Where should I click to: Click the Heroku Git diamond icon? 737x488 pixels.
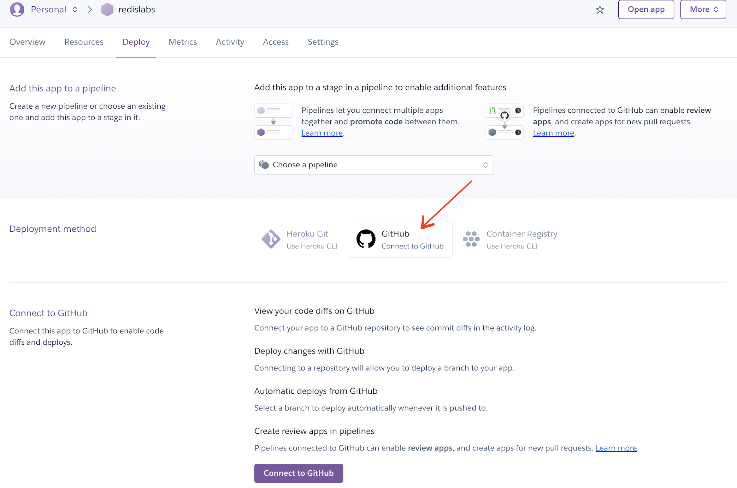[271, 239]
